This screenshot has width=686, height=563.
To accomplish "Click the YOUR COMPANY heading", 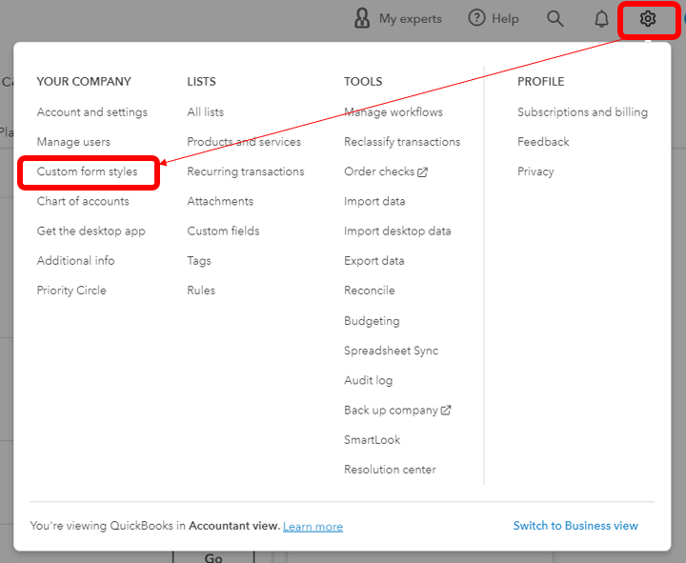I will pyautogui.click(x=84, y=82).
